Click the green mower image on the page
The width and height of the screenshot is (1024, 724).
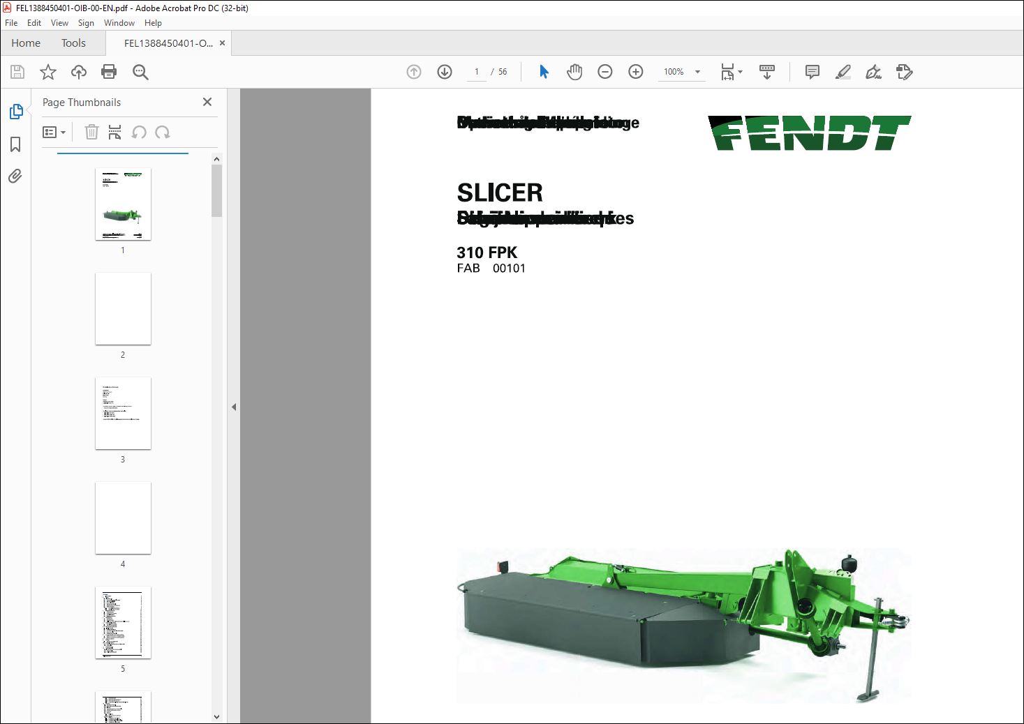(684, 626)
